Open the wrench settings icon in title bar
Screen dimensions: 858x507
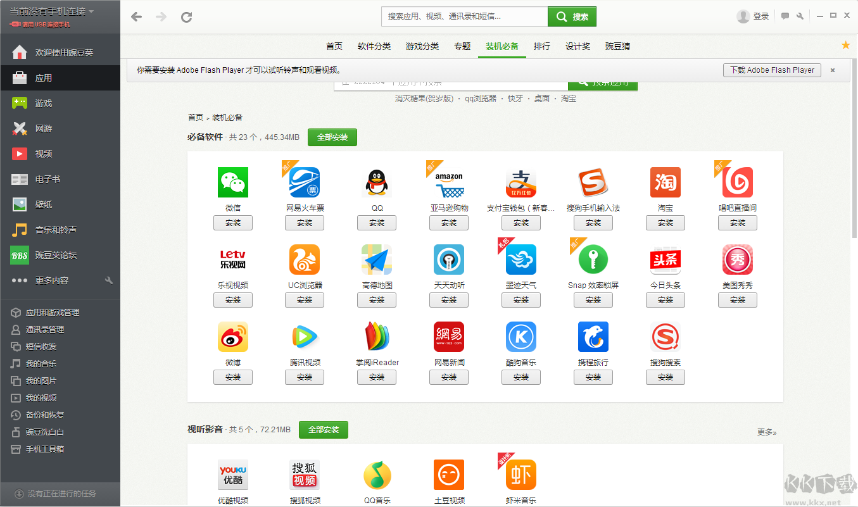(800, 16)
